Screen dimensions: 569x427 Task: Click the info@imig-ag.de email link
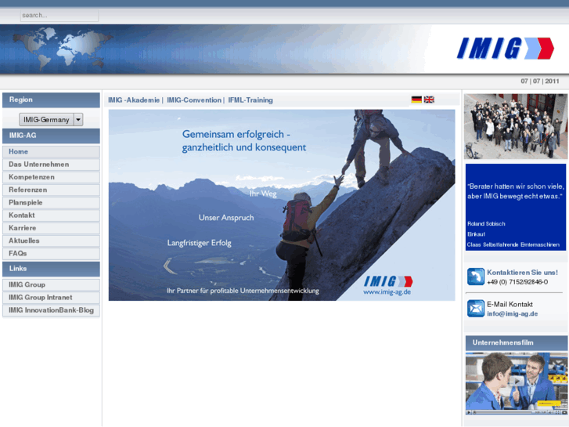coord(513,313)
